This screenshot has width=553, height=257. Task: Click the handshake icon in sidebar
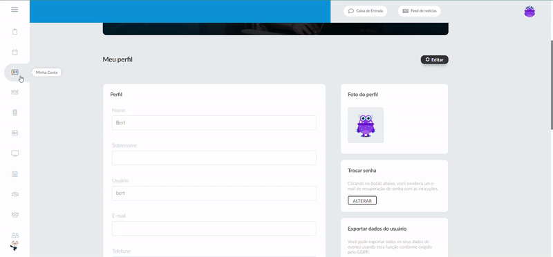point(15,194)
